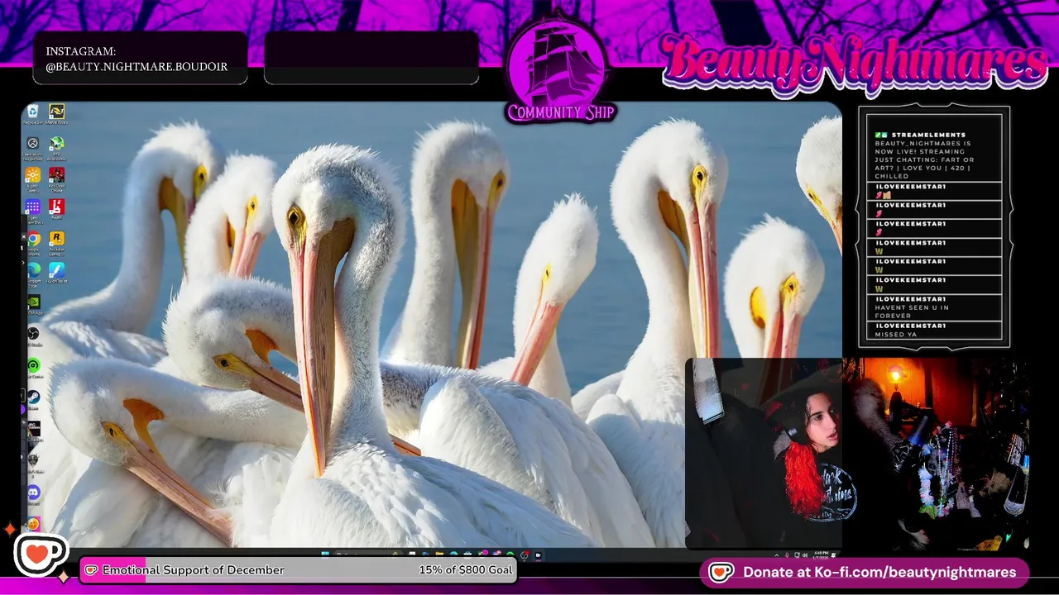This screenshot has height=595, width=1059.
Task: Launch the Rockstar Games Launcher shortcut
Action: (57, 242)
